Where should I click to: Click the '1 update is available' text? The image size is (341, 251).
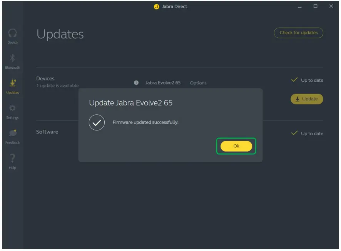(57, 86)
